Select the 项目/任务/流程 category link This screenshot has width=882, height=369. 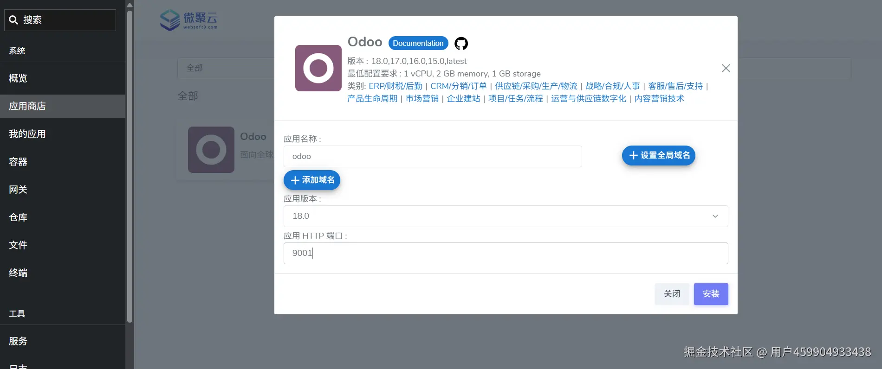click(516, 99)
